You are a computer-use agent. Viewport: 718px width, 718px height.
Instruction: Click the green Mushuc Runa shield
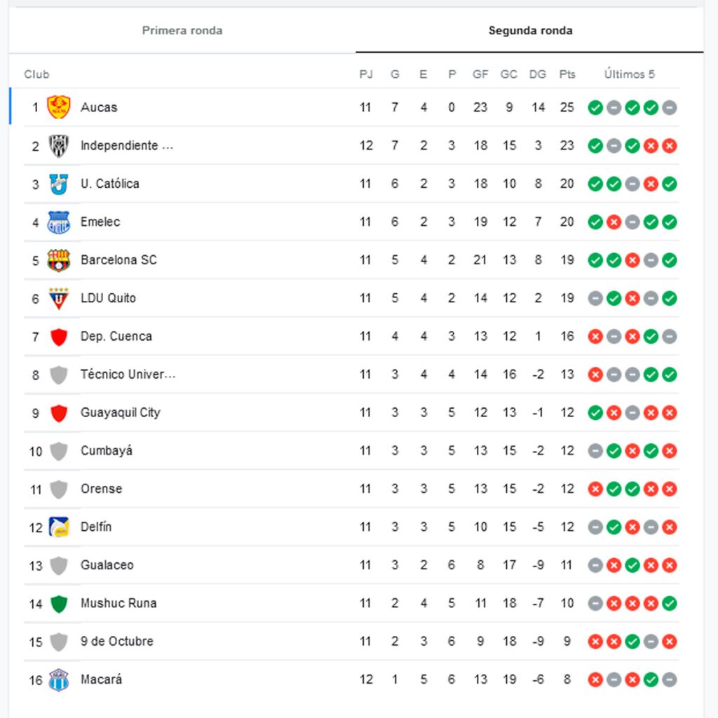point(59,604)
